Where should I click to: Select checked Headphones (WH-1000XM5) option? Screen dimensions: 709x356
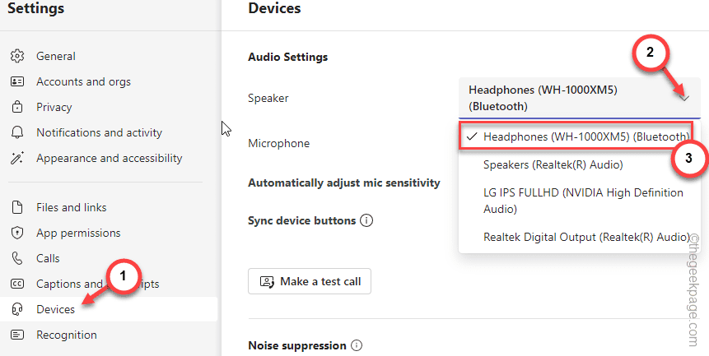(x=576, y=136)
